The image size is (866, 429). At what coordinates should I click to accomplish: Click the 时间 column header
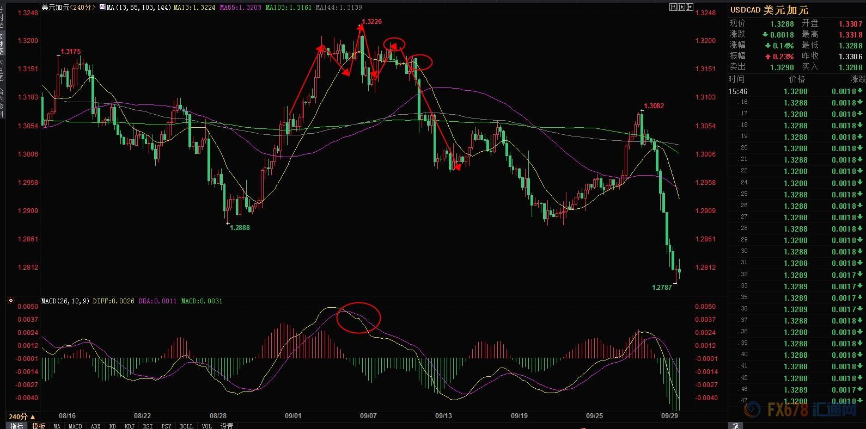pyautogui.click(x=736, y=79)
